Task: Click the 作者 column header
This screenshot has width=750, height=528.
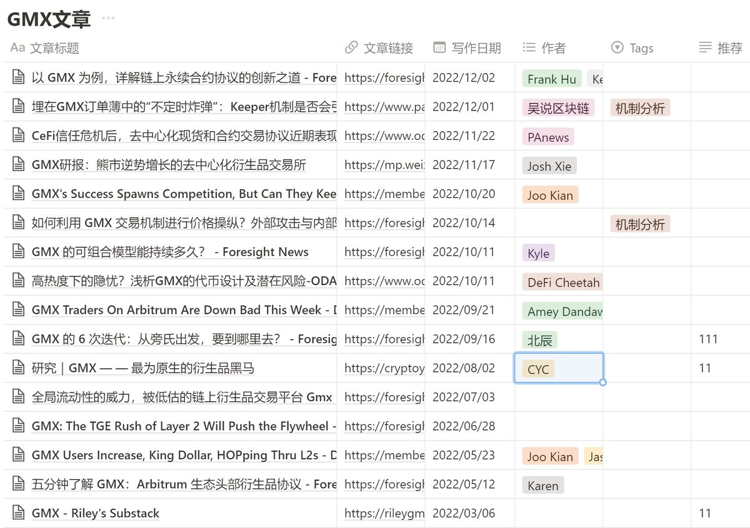Action: (x=544, y=48)
